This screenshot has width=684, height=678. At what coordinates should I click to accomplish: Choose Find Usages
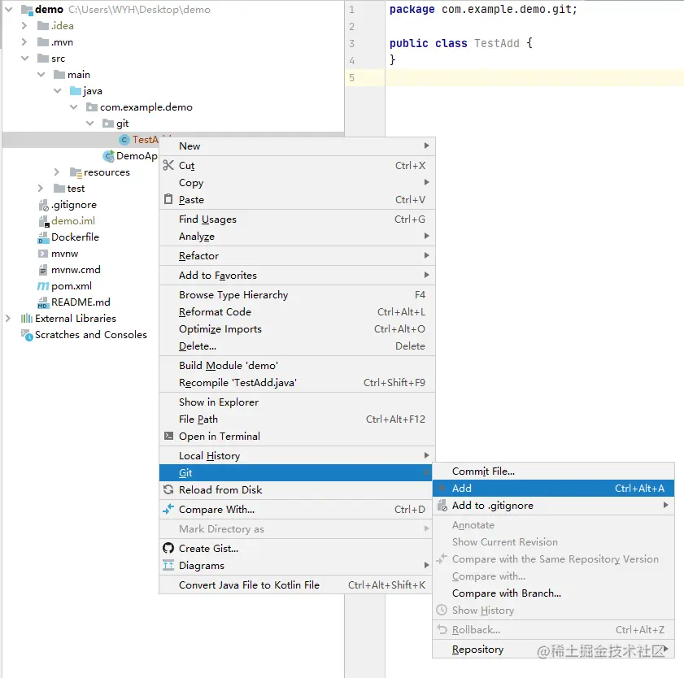click(x=297, y=219)
